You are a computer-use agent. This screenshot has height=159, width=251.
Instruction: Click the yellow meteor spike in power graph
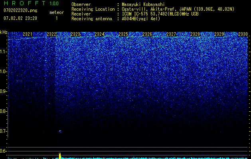(60, 156)
